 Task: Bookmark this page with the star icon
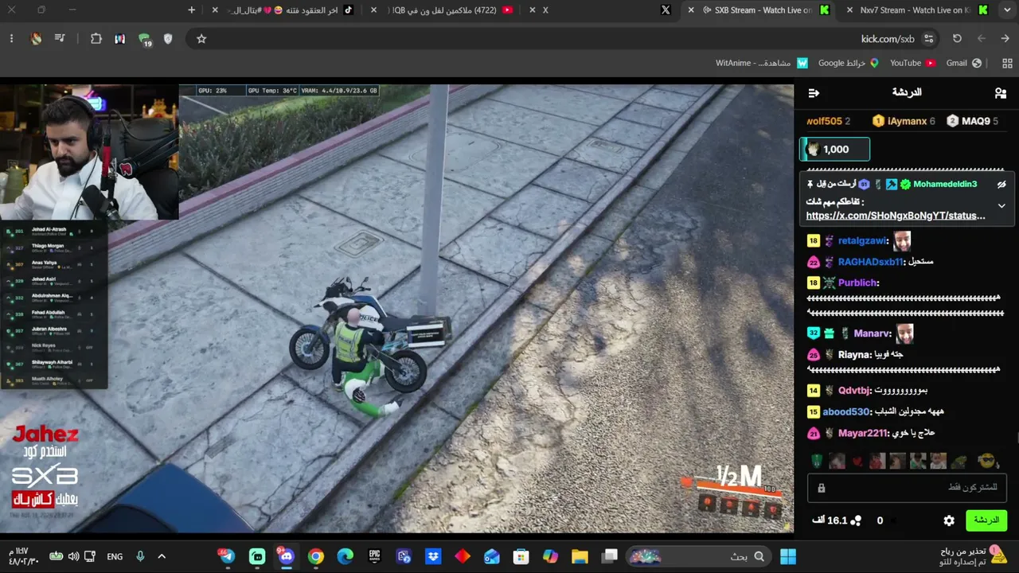pyautogui.click(x=201, y=39)
